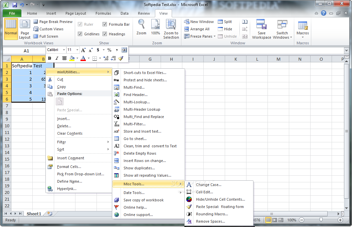Click the Zoom In plus button

click(x=340, y=220)
